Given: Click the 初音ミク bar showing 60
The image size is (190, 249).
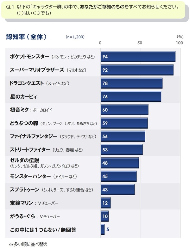Looking at the screenshot, I should point(124,110).
